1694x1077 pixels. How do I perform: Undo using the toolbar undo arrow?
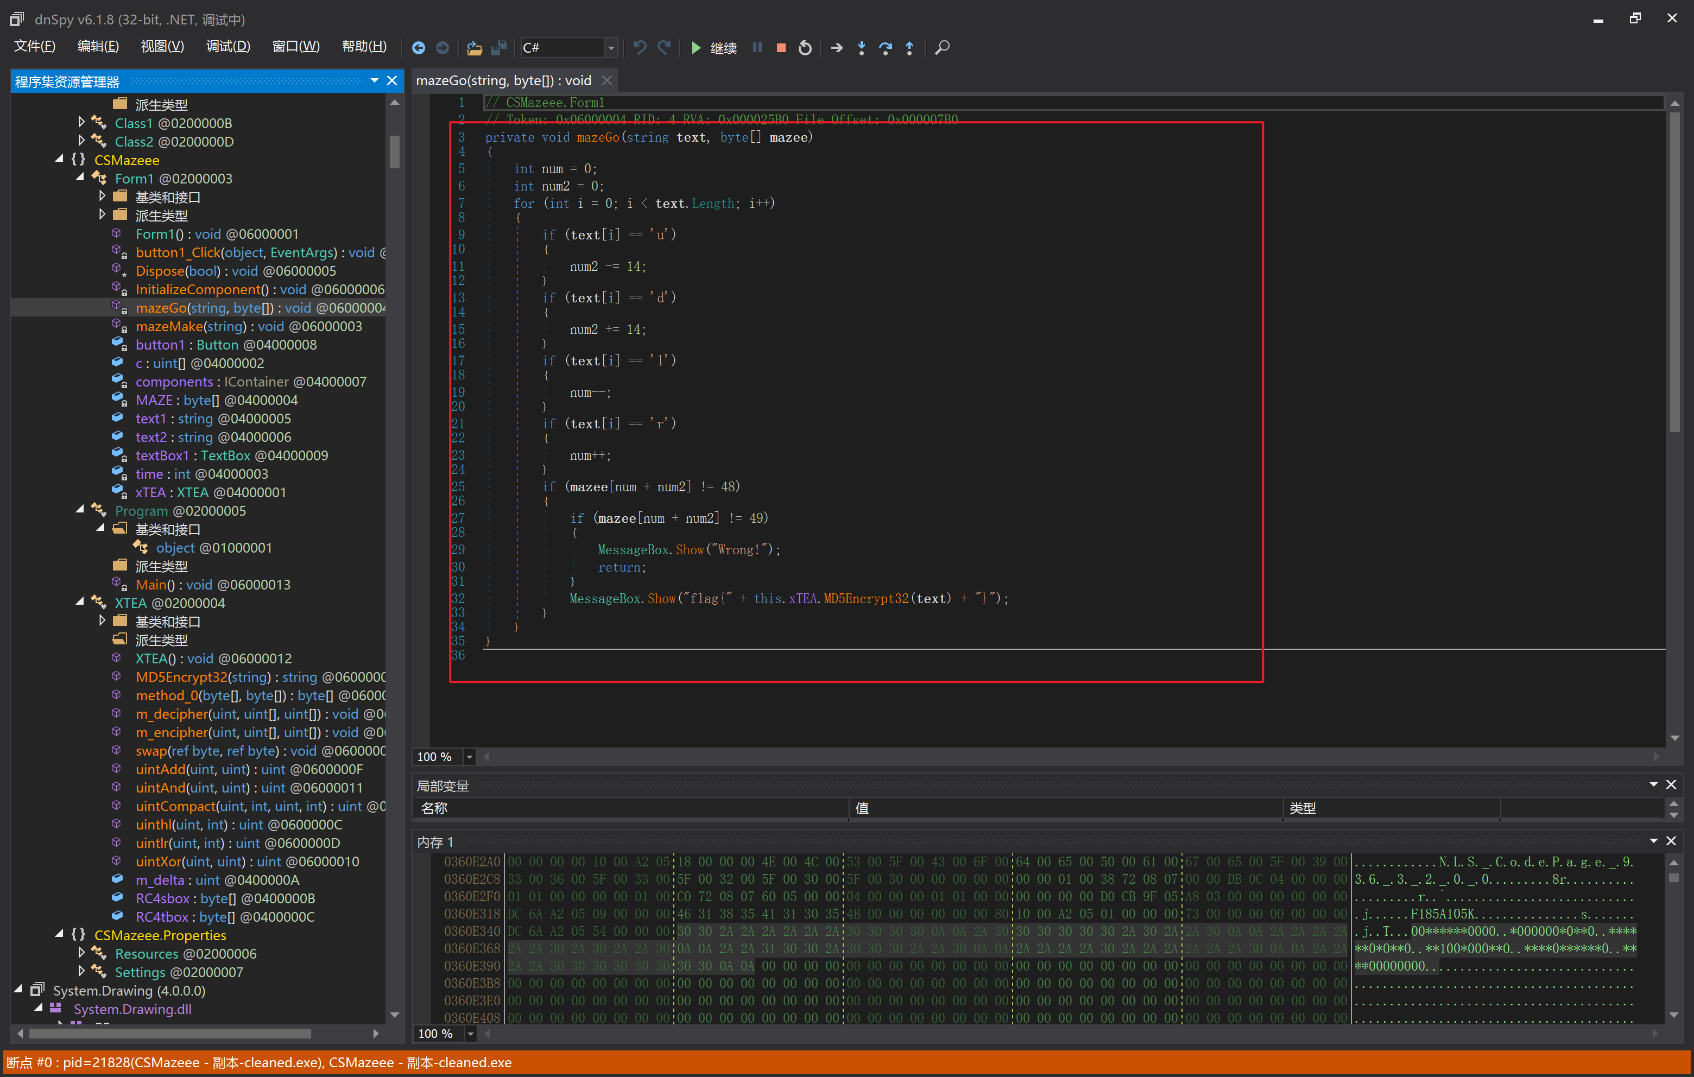(x=640, y=48)
